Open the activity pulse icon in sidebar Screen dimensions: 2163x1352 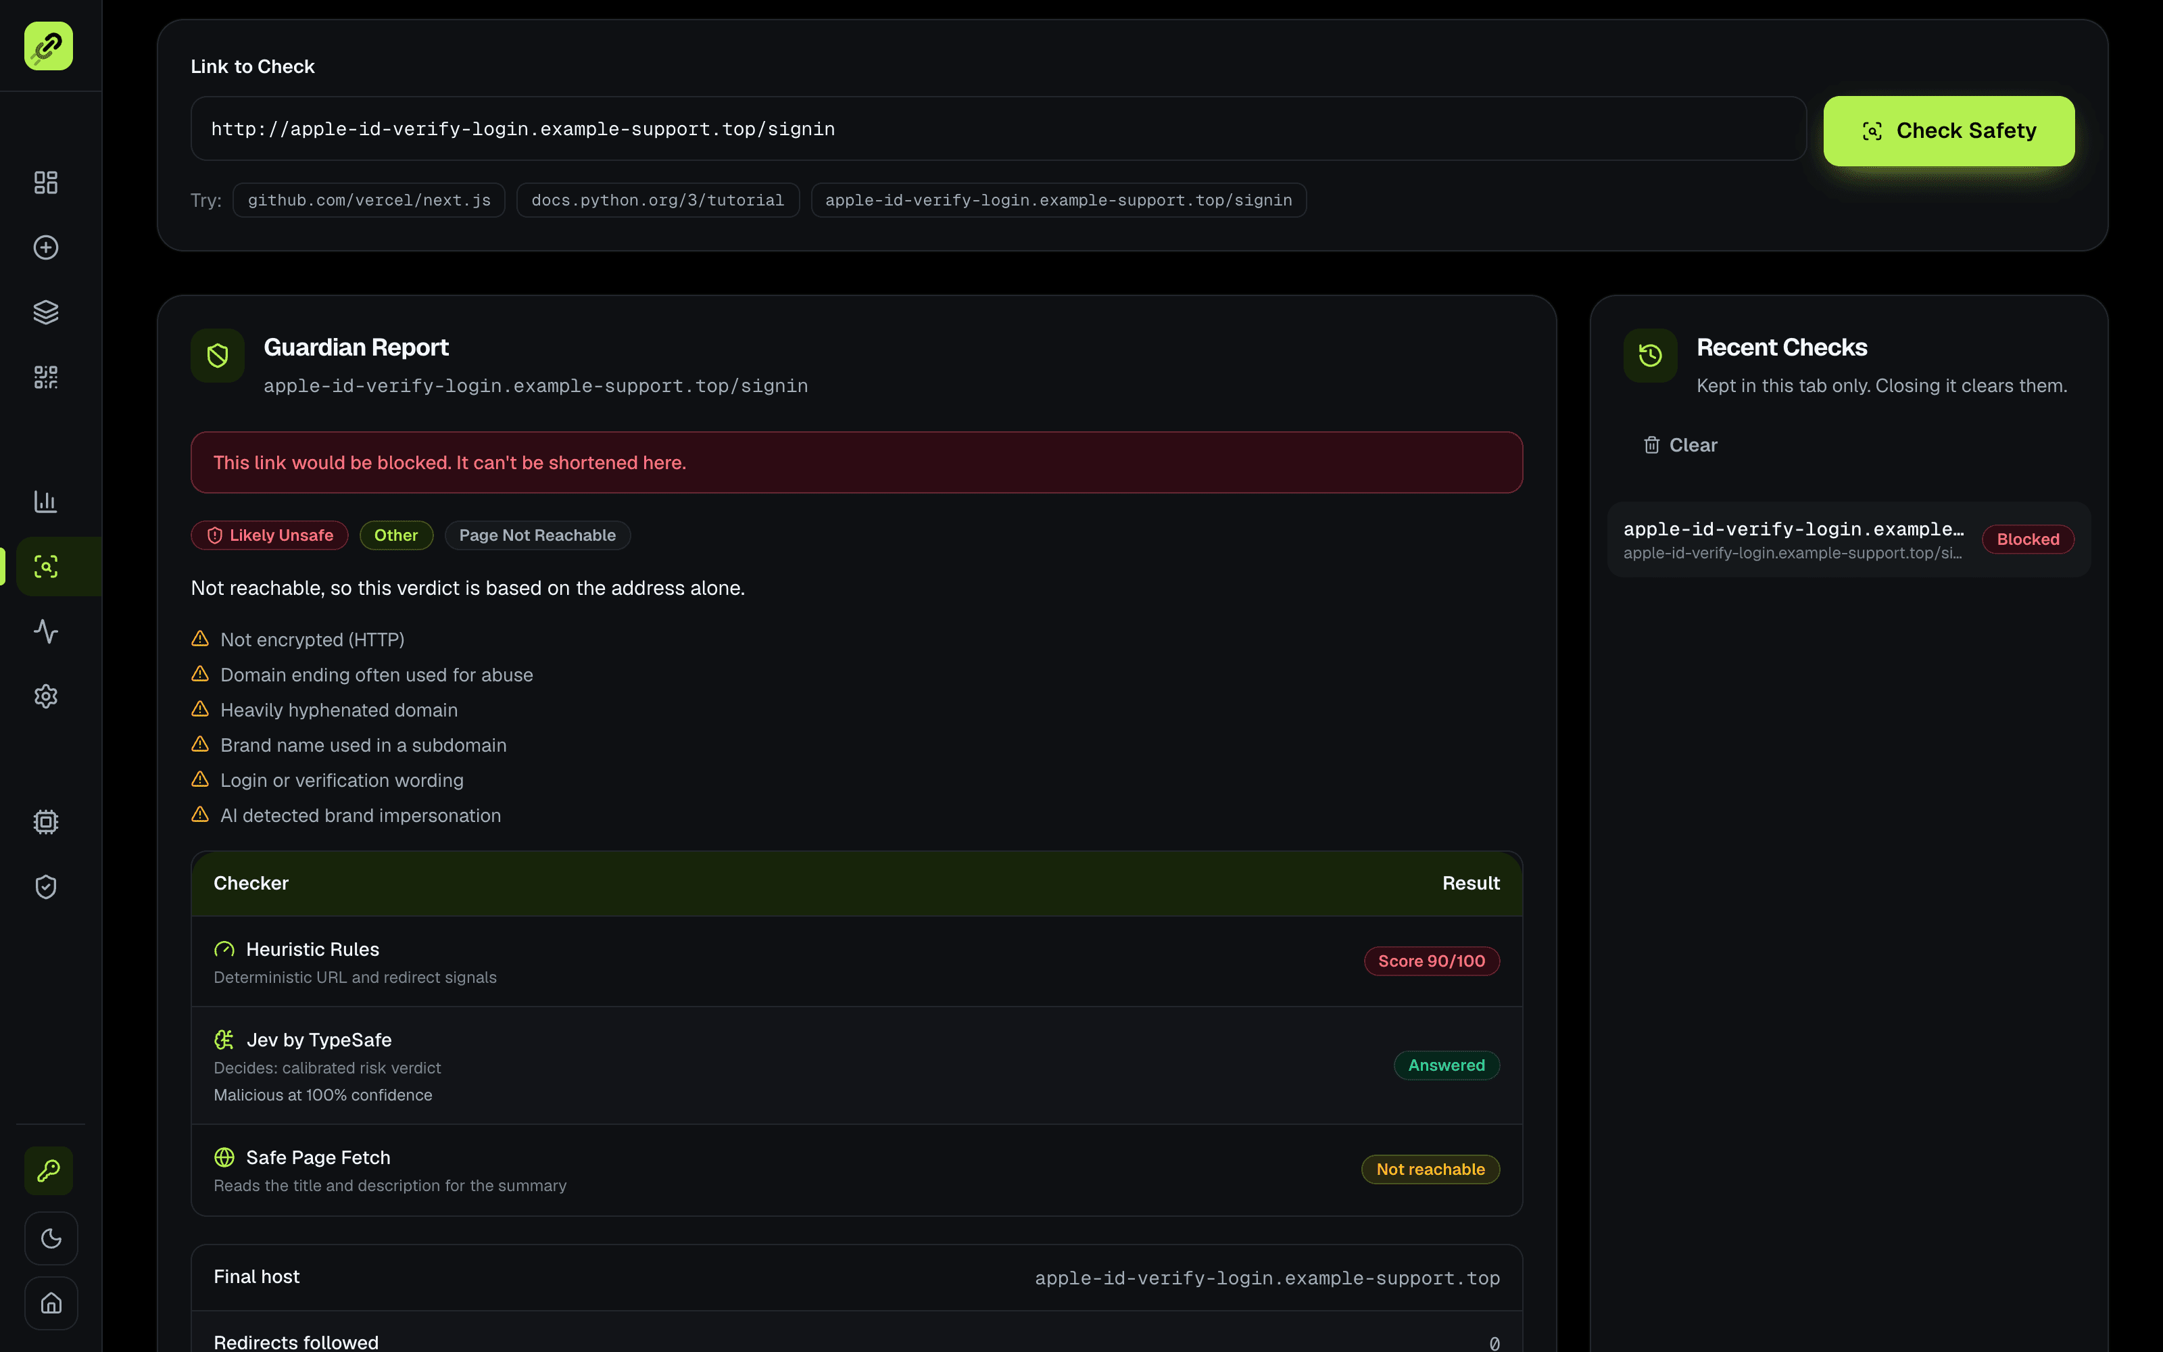(45, 631)
